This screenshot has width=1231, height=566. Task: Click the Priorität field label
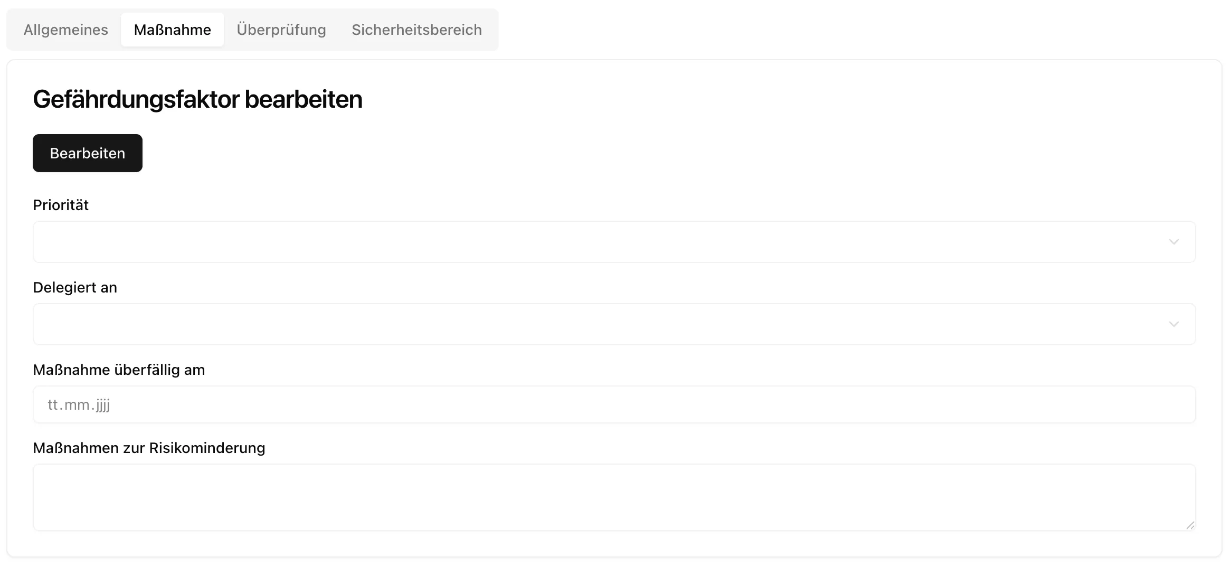[x=61, y=205]
